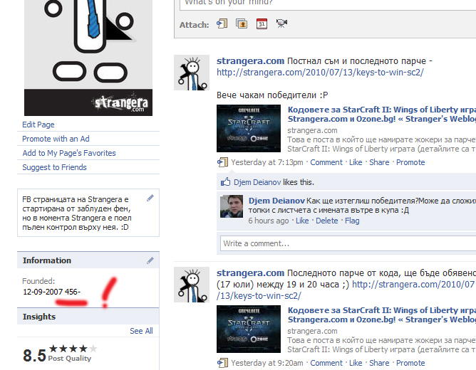
Task: Select Add to My Page's Favorites
Action: (69, 153)
